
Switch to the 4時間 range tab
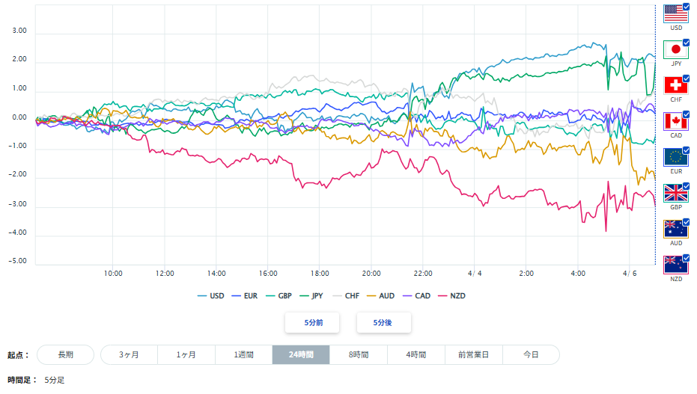tap(416, 354)
